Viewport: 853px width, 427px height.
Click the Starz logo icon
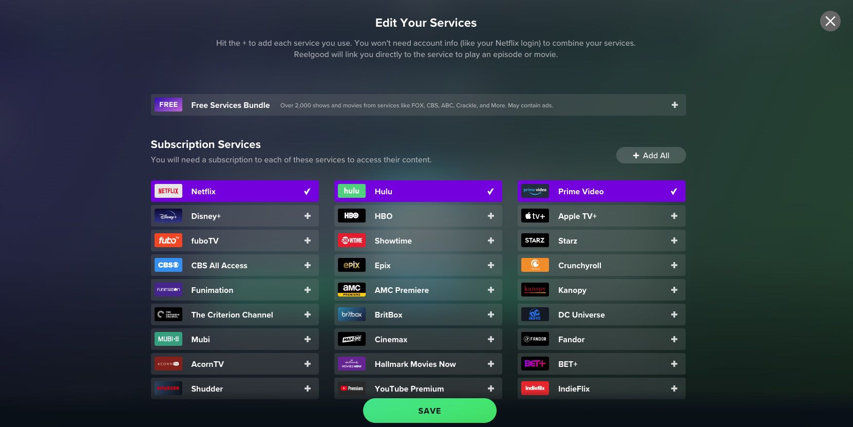(535, 240)
